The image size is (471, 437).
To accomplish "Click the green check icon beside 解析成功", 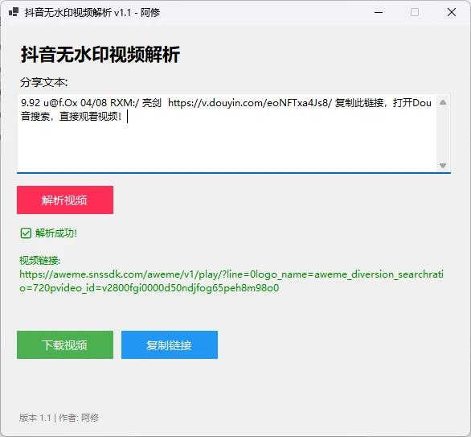I will tap(26, 233).
